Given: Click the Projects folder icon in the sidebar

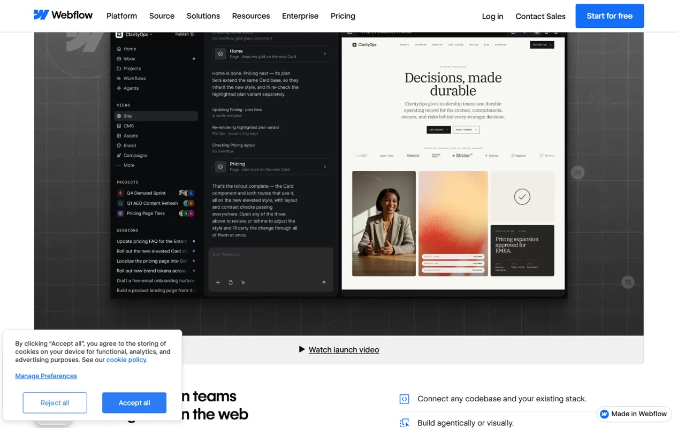Looking at the screenshot, I should pyautogui.click(x=119, y=68).
